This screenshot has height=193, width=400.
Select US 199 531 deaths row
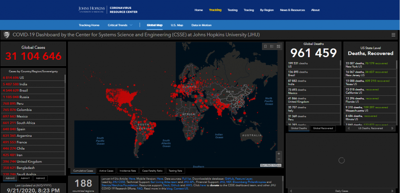(x=313, y=64)
